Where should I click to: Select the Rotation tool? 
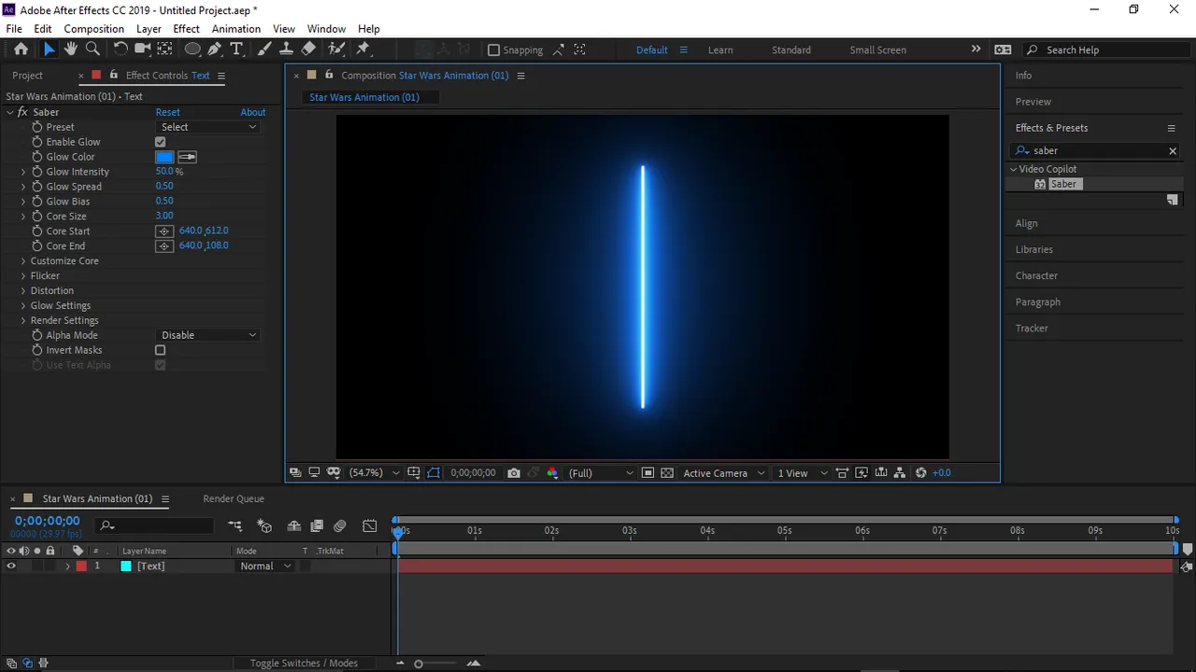(x=121, y=49)
